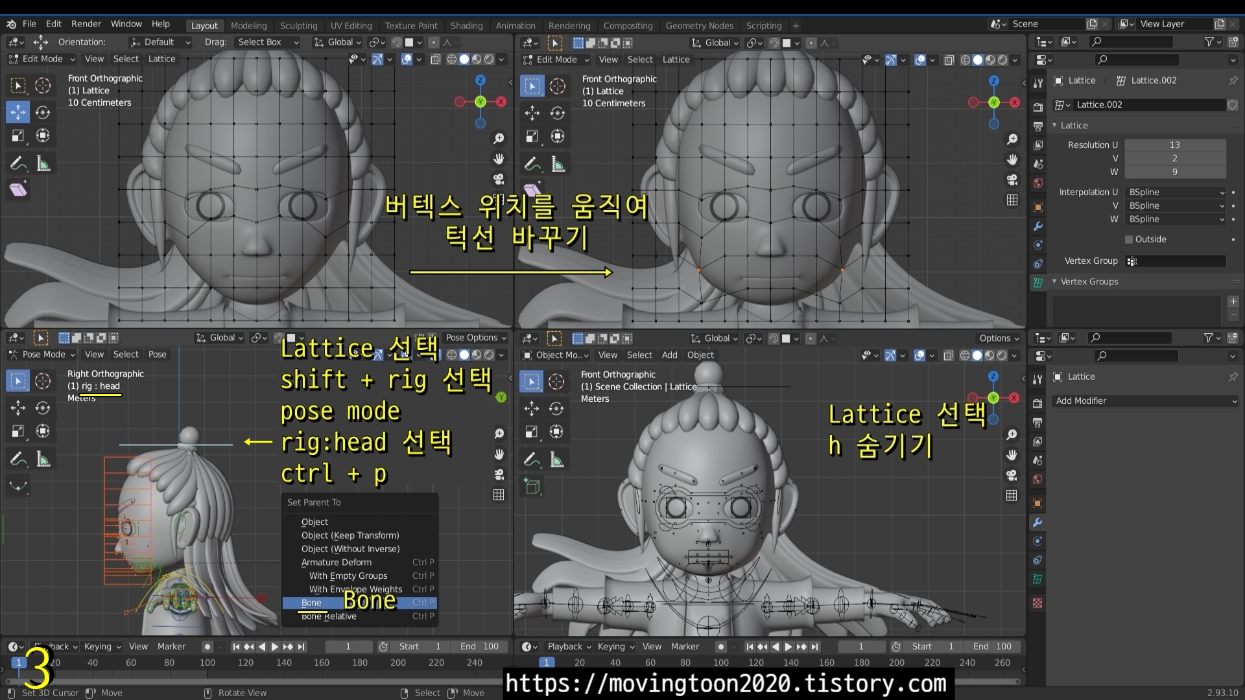Adjust Resolution V value field
Image resolution: width=1245 pixels, height=700 pixels.
pyautogui.click(x=1175, y=158)
